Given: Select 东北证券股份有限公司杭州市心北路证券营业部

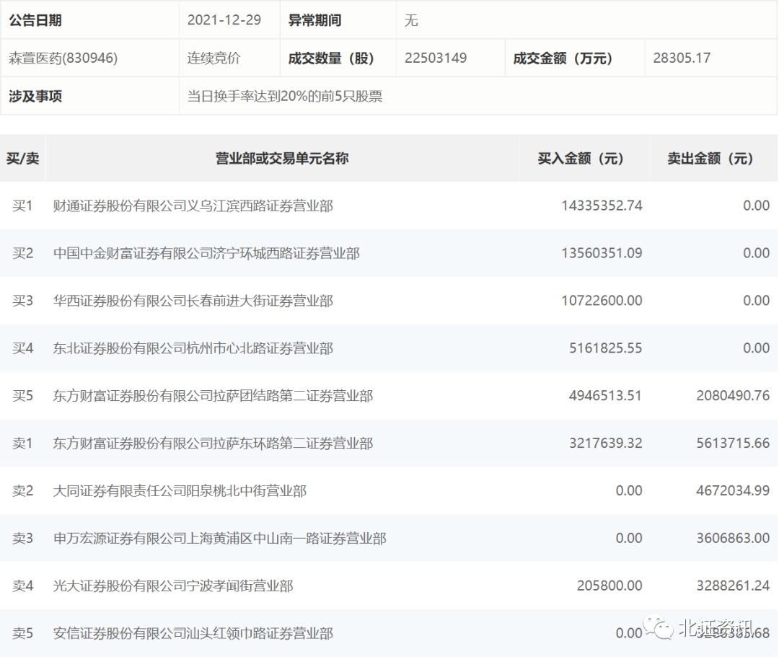Looking at the screenshot, I should (x=193, y=348).
